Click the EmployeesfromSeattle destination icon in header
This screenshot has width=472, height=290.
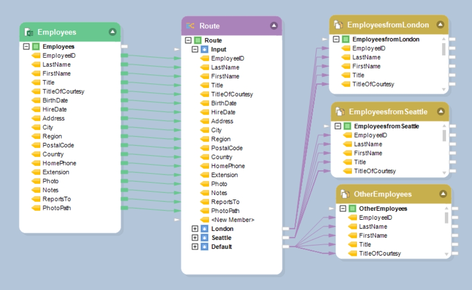pyautogui.click(x=340, y=112)
